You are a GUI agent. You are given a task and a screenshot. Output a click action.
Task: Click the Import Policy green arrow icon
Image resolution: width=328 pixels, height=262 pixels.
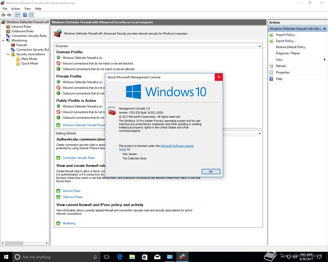pyautogui.click(x=271, y=35)
